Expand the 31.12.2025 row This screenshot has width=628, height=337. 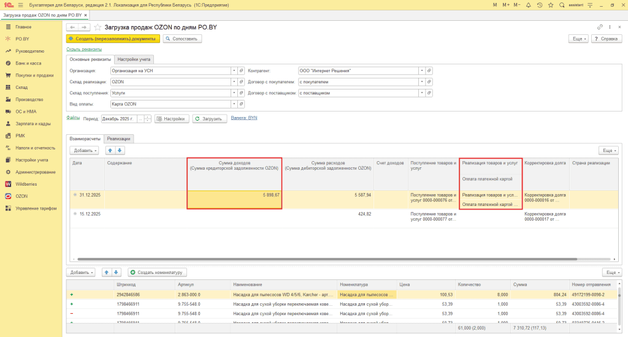(x=75, y=195)
